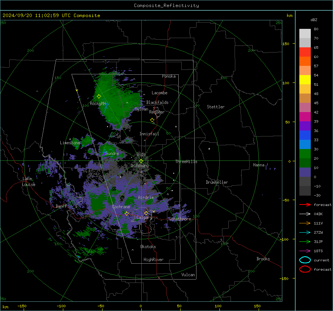Click the Cochrane label
The image size is (333, 311).
[x=121, y=207]
